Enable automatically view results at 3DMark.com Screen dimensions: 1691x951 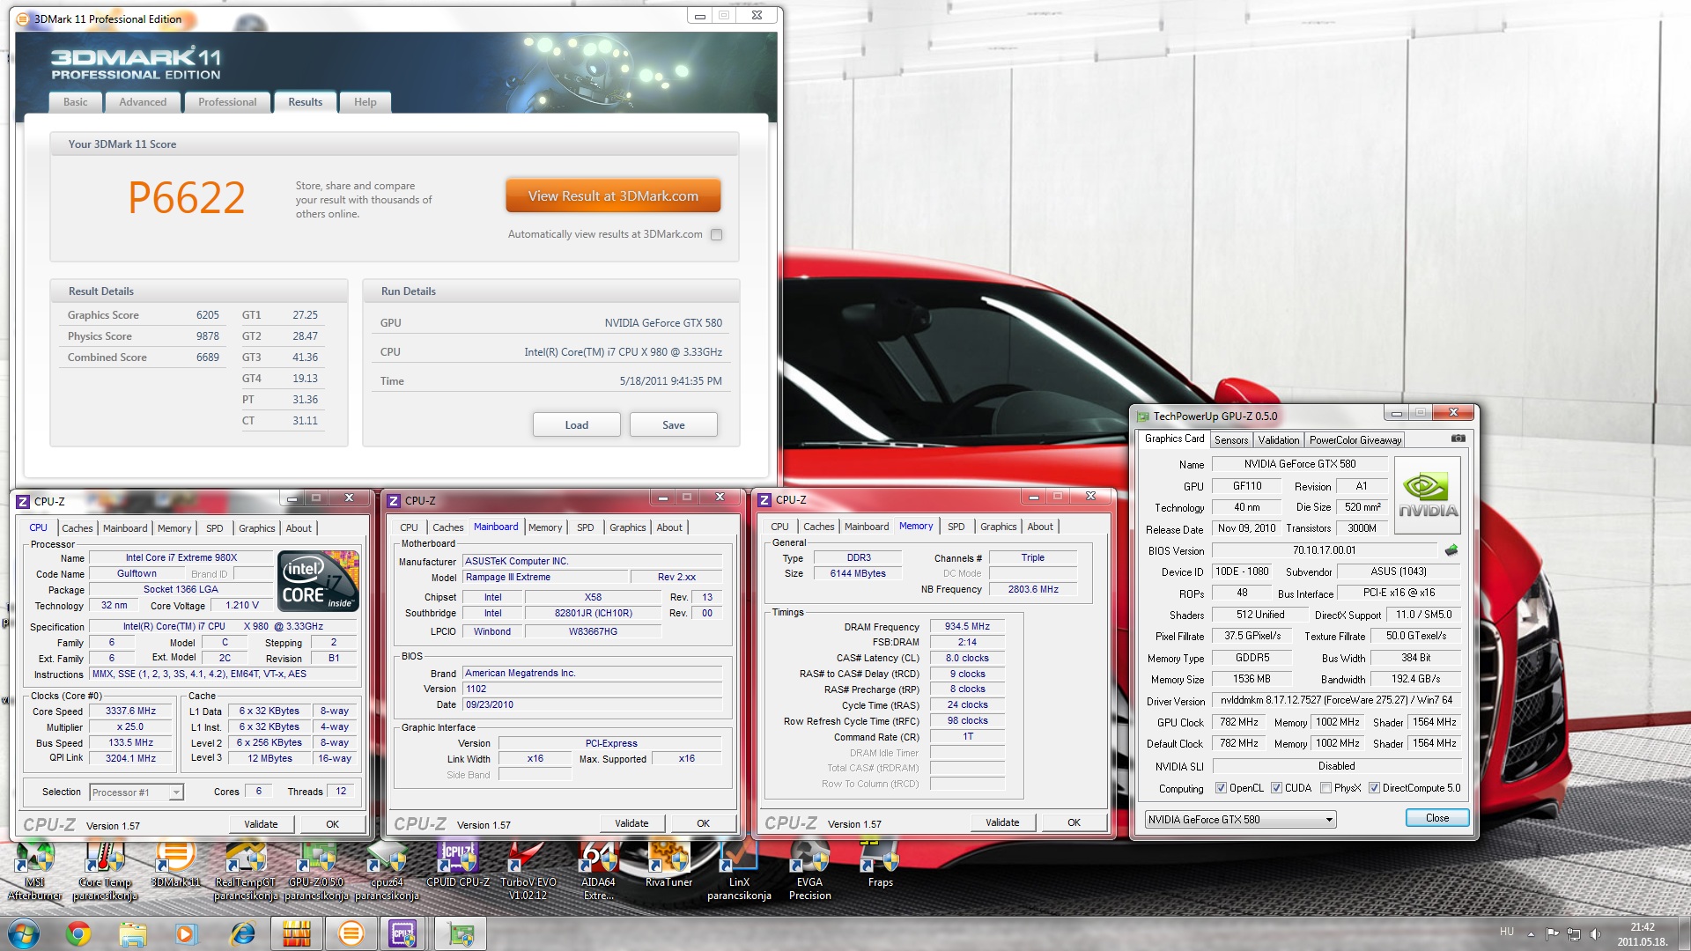point(716,234)
